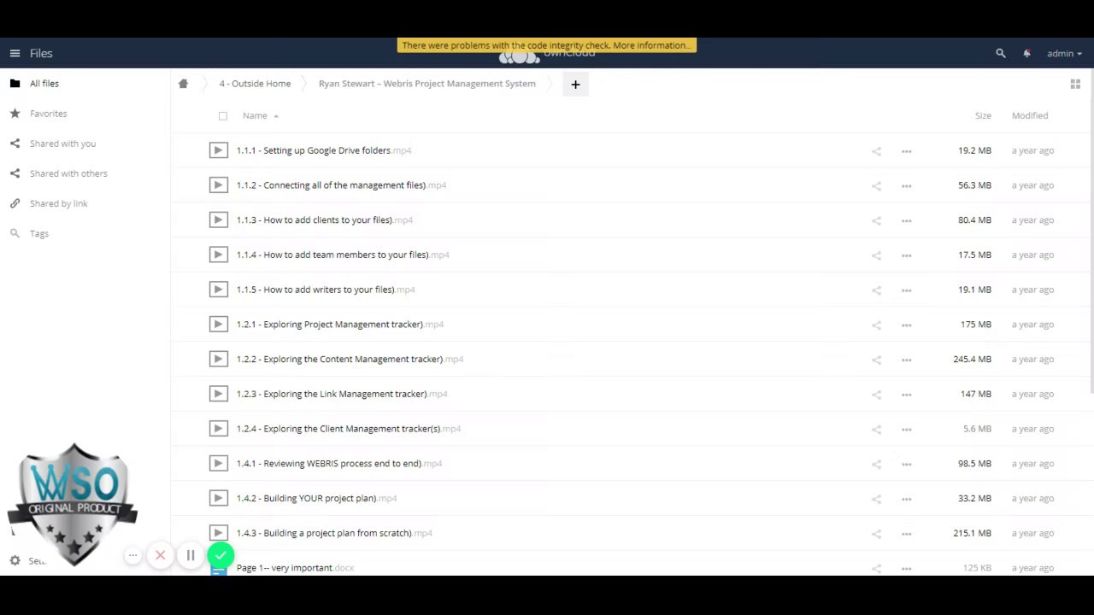The image size is (1094, 615).
Task: Click video thumbnail of 1.4.1 file
Action: pyautogui.click(x=218, y=463)
